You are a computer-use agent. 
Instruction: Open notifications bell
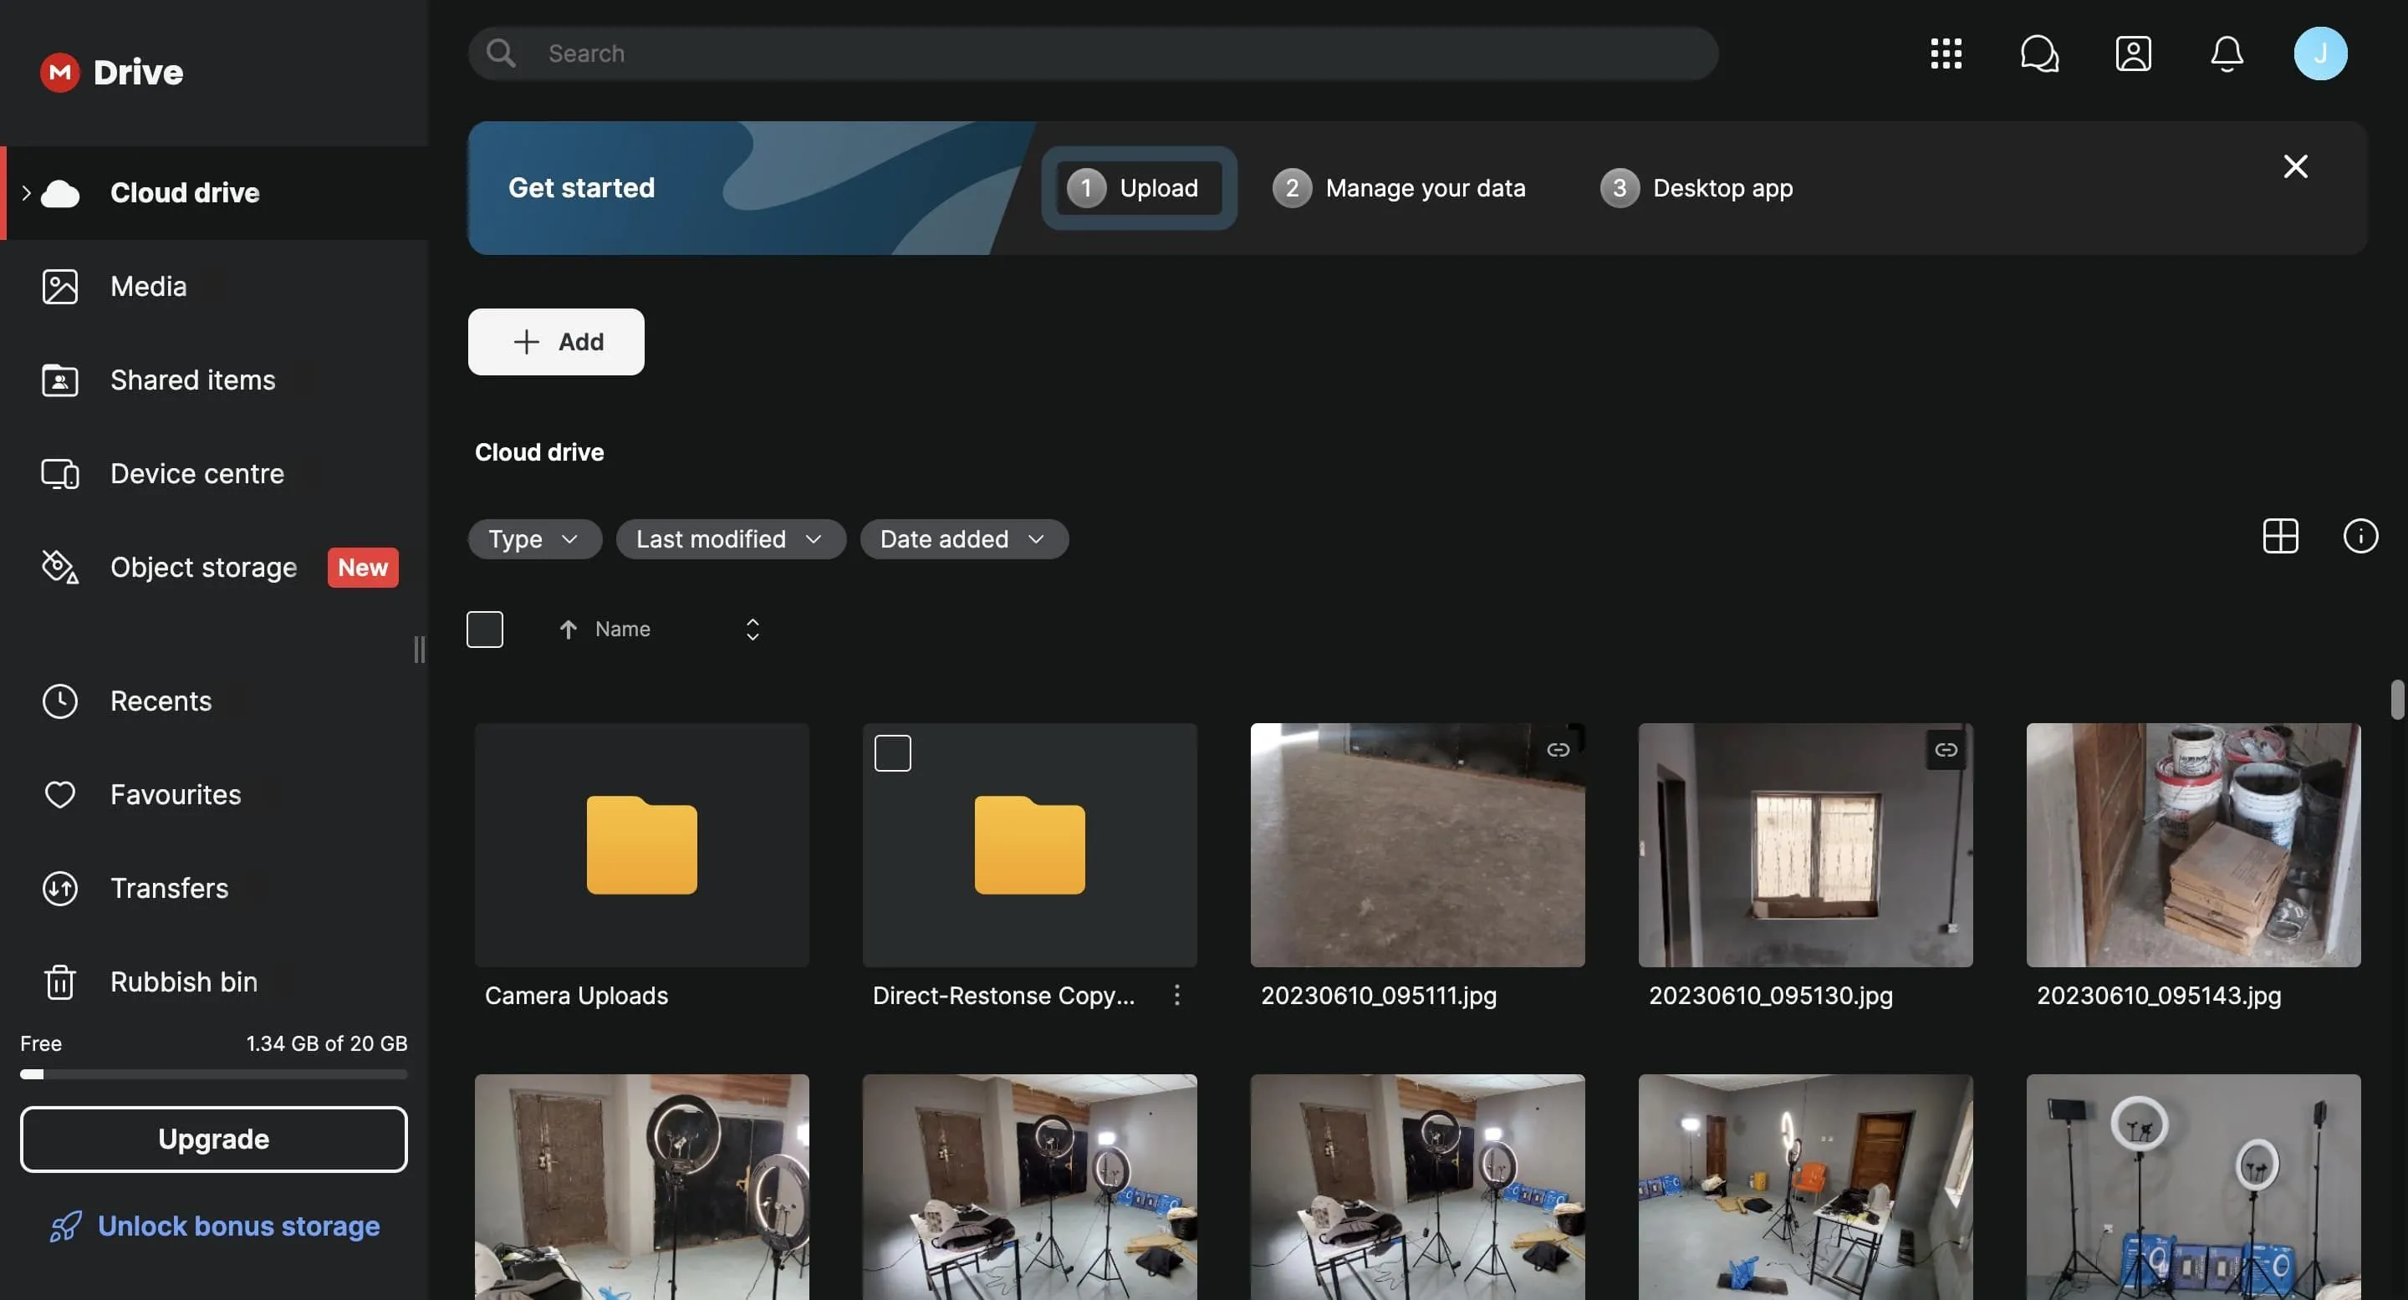tap(2227, 54)
